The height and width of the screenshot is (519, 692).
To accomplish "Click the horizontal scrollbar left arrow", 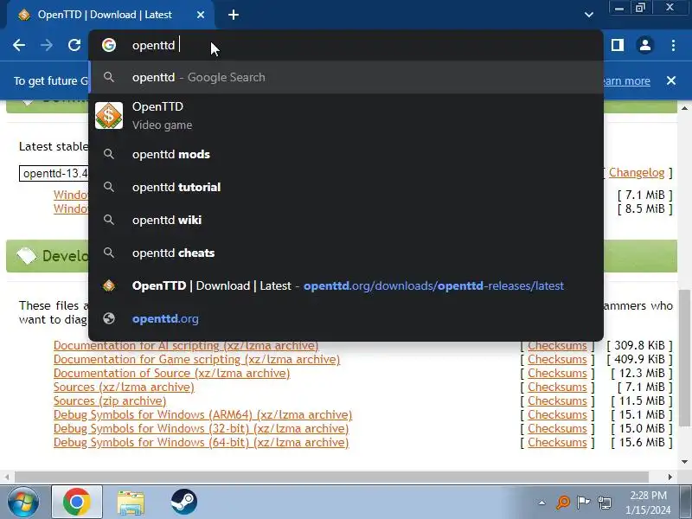I will (7, 477).
